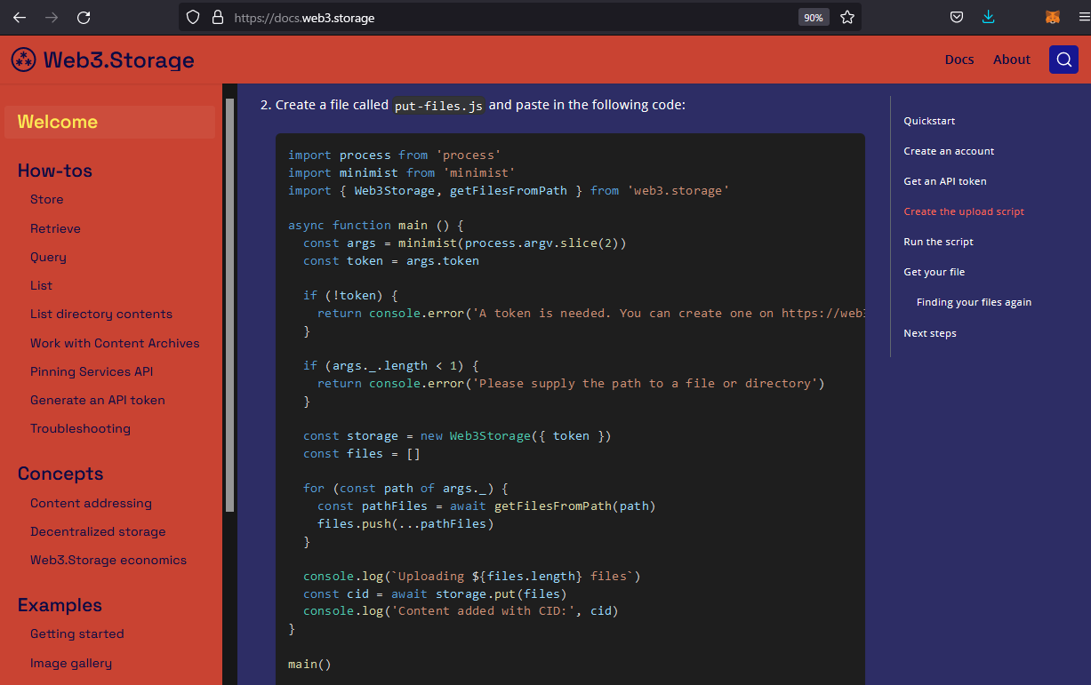Open the Firefox hamburger menu
The height and width of the screenshot is (685, 1091).
pos(1083,17)
